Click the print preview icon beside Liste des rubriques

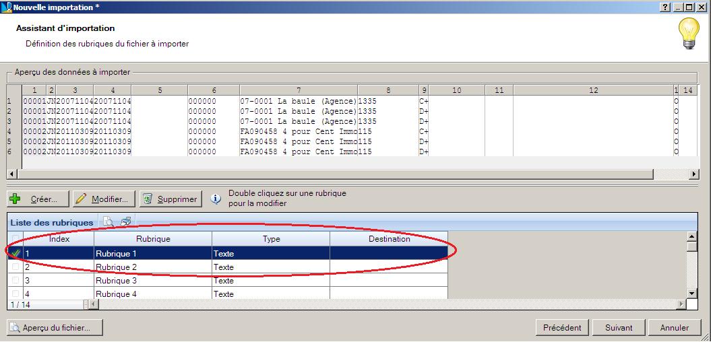109,222
